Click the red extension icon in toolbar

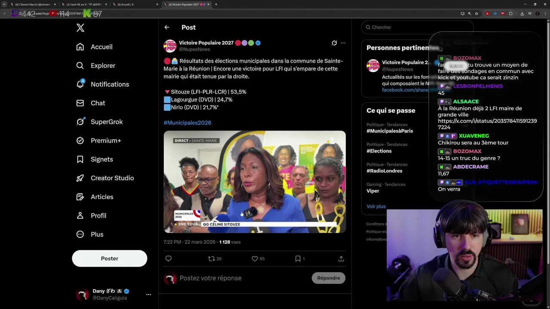pyautogui.click(x=503, y=13)
